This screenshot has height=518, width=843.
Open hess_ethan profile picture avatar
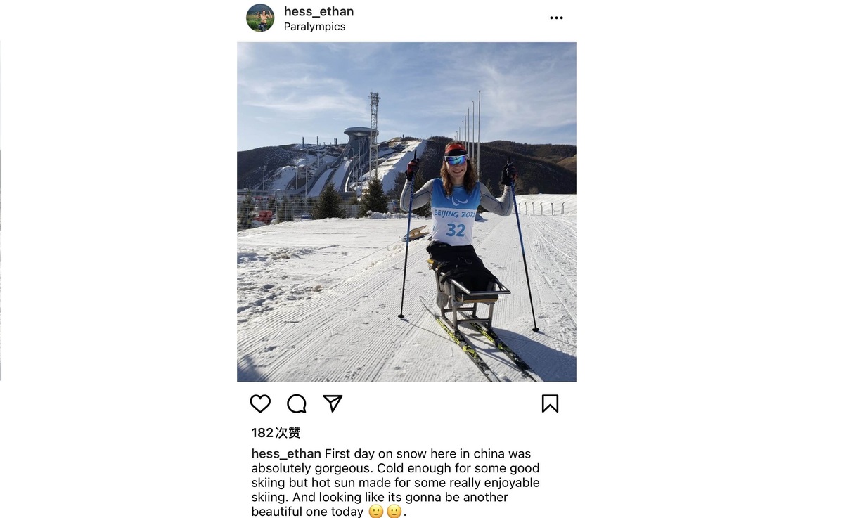pos(260,18)
